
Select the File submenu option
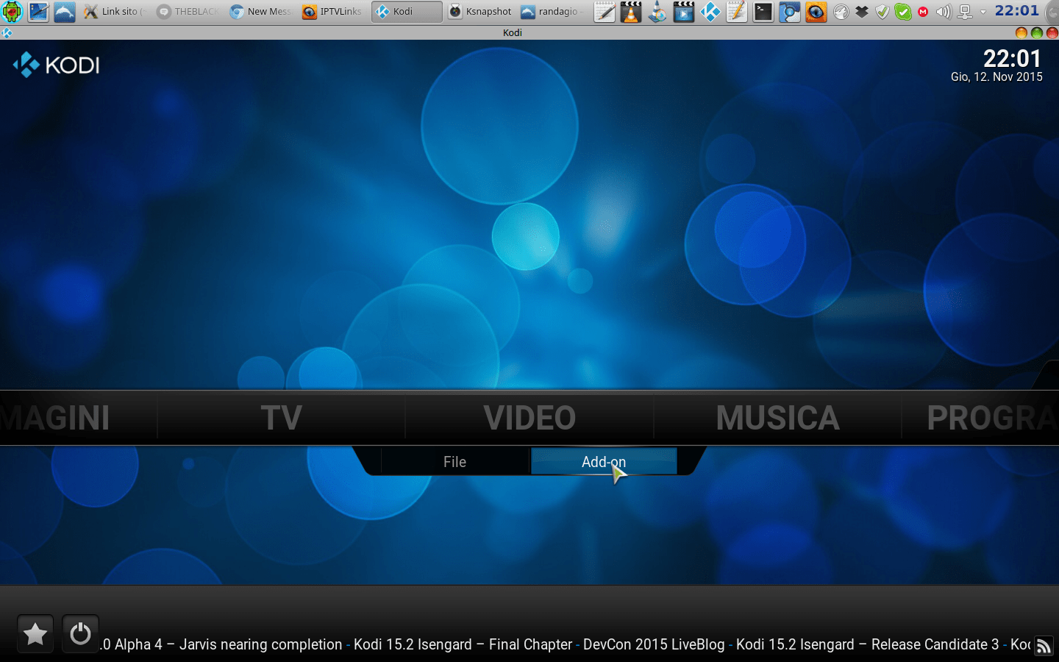point(454,461)
